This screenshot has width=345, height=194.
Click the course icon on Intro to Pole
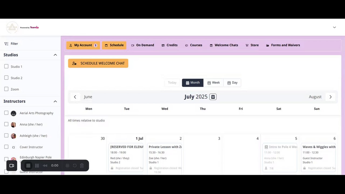click(266, 147)
